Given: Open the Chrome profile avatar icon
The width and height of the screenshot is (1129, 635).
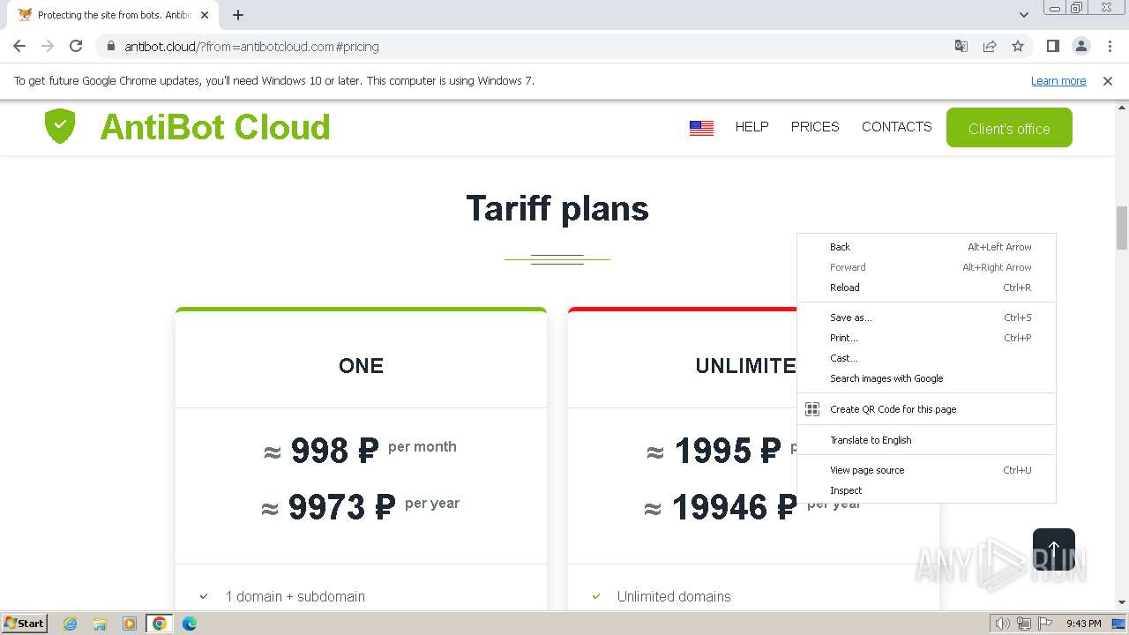Looking at the screenshot, I should [1080, 46].
